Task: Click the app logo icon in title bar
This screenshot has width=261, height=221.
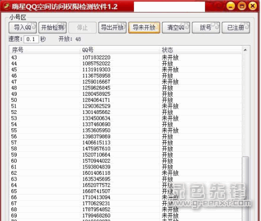Action: (7, 6)
